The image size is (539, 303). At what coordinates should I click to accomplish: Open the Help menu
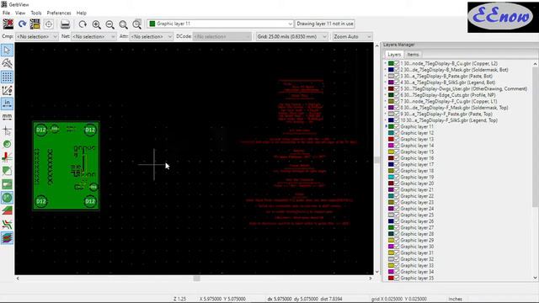tap(82, 13)
